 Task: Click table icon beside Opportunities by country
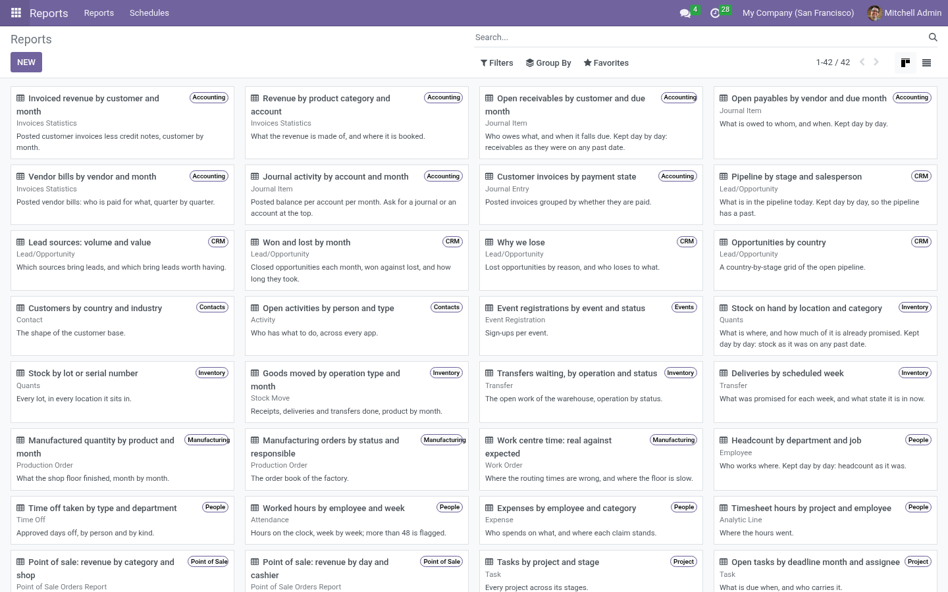coord(724,242)
